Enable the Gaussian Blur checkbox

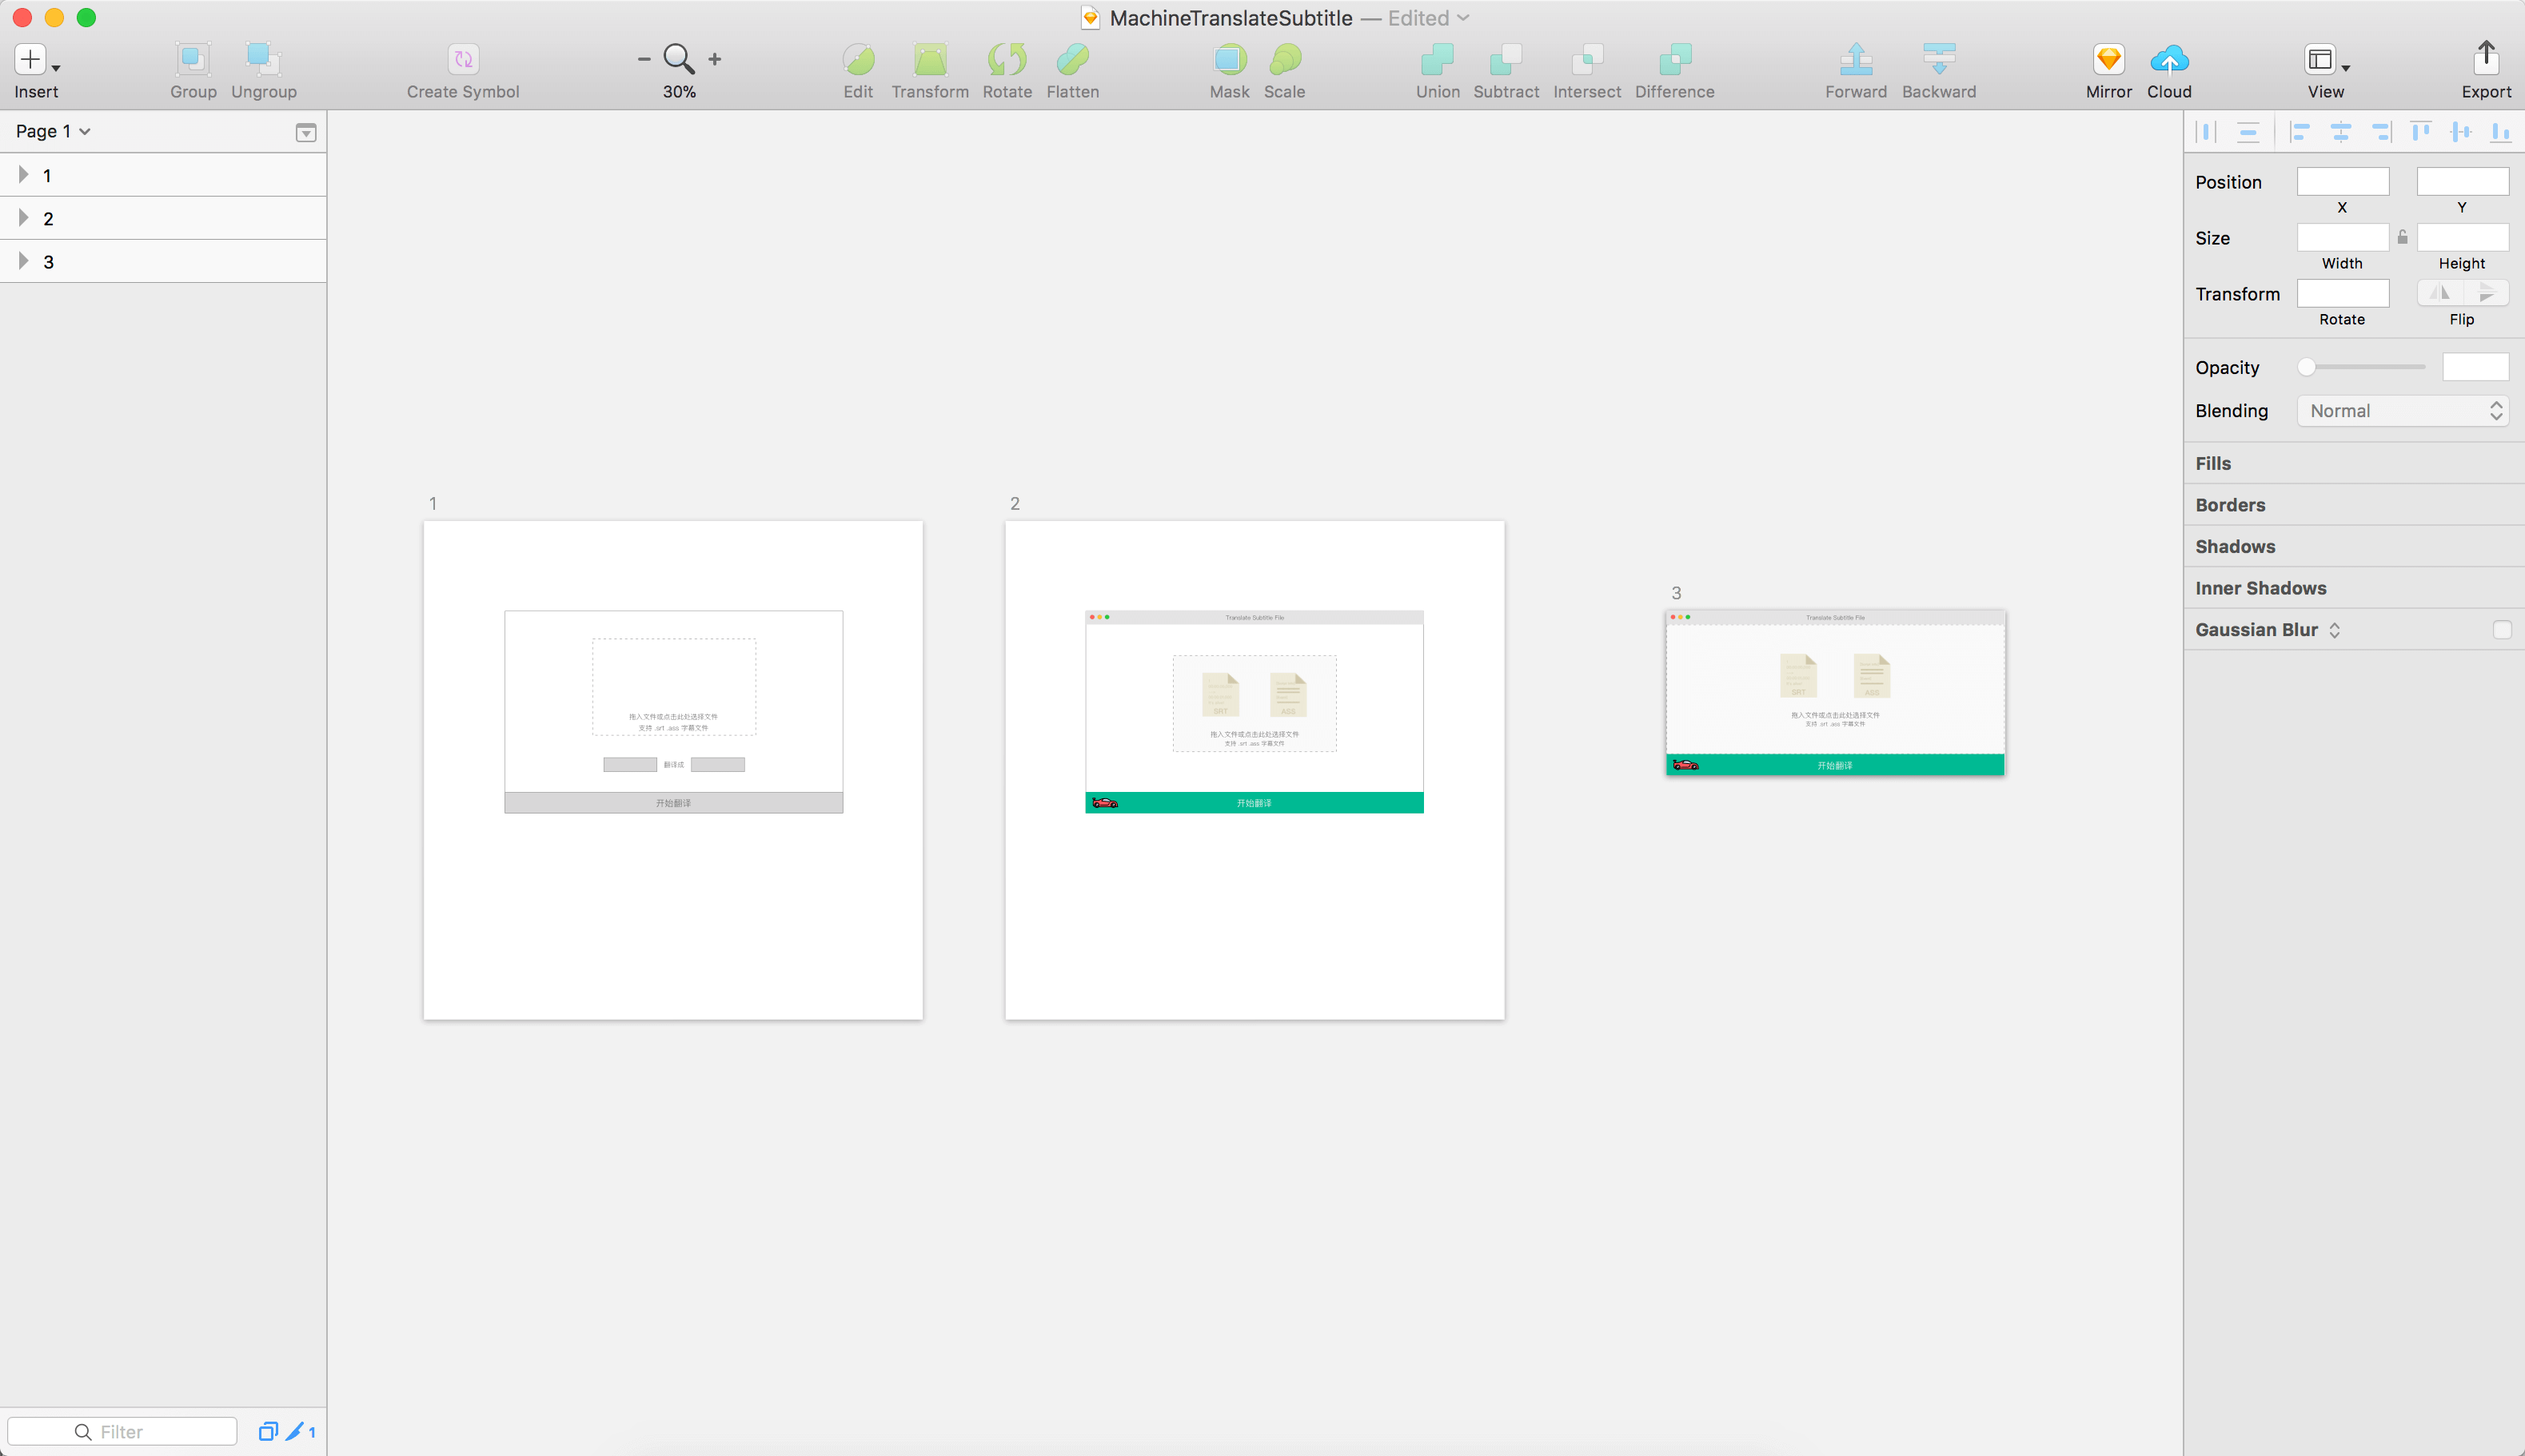[x=2502, y=630]
